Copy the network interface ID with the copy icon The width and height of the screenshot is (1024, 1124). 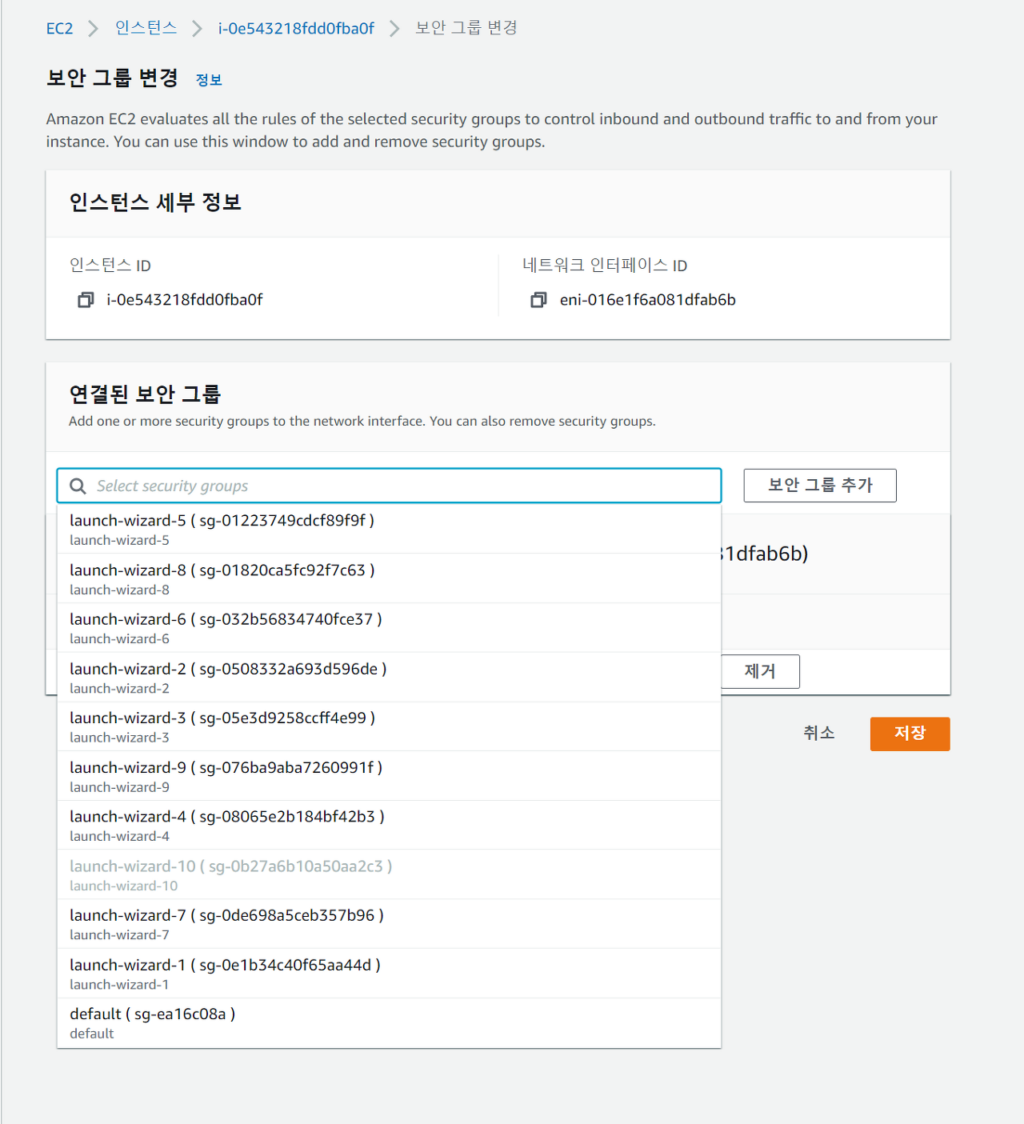[538, 300]
